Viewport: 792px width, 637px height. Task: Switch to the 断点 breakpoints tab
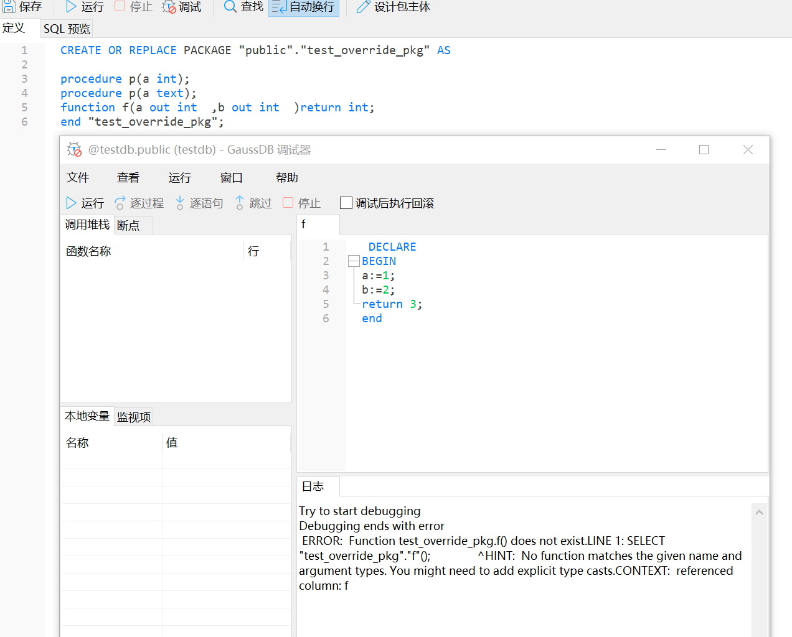(128, 226)
